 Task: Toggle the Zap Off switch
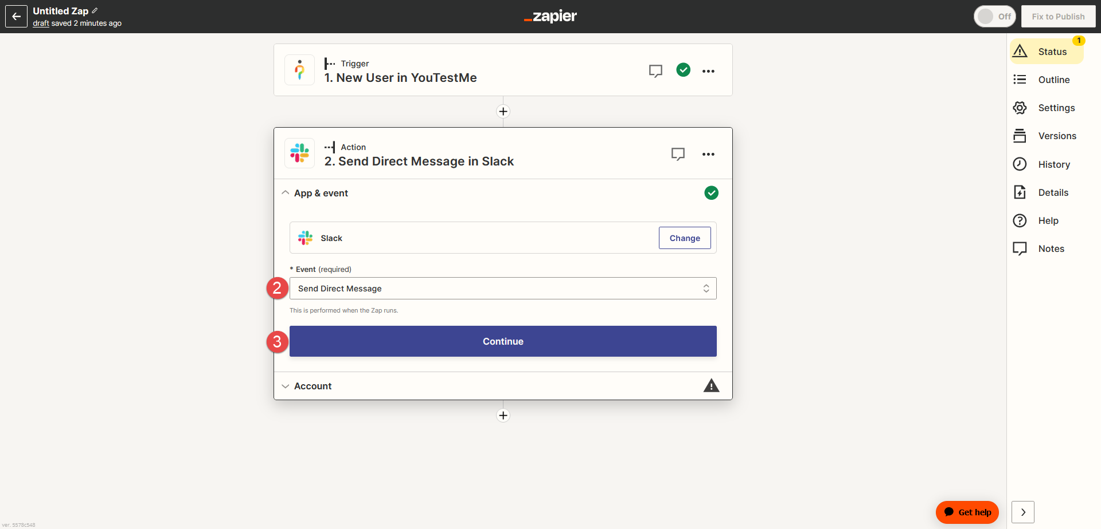[995, 17]
